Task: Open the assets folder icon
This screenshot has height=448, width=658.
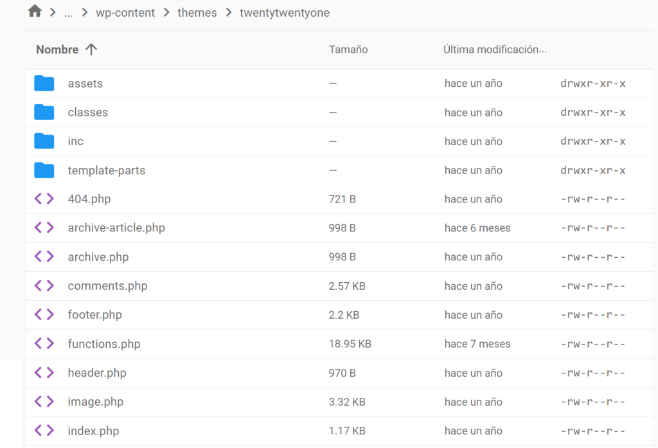Action: click(x=44, y=83)
